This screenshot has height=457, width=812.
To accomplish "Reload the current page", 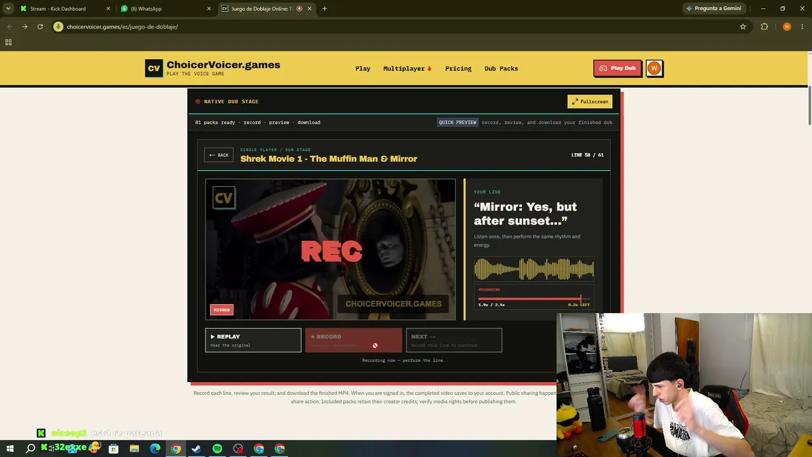I will click(40, 27).
